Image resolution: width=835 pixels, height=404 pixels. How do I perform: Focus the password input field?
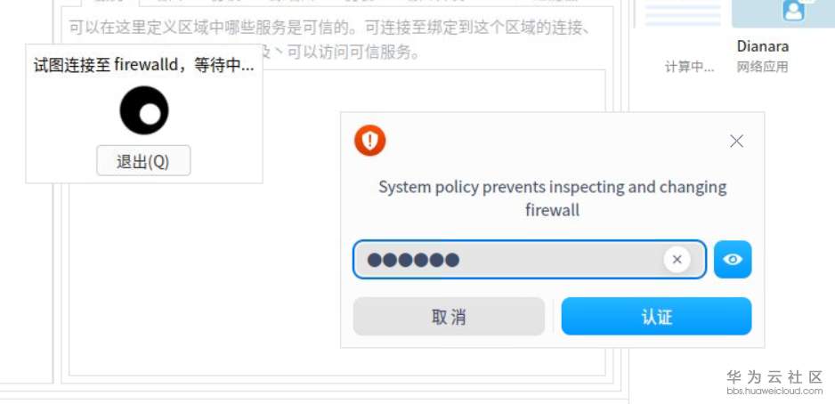[x=512, y=260]
